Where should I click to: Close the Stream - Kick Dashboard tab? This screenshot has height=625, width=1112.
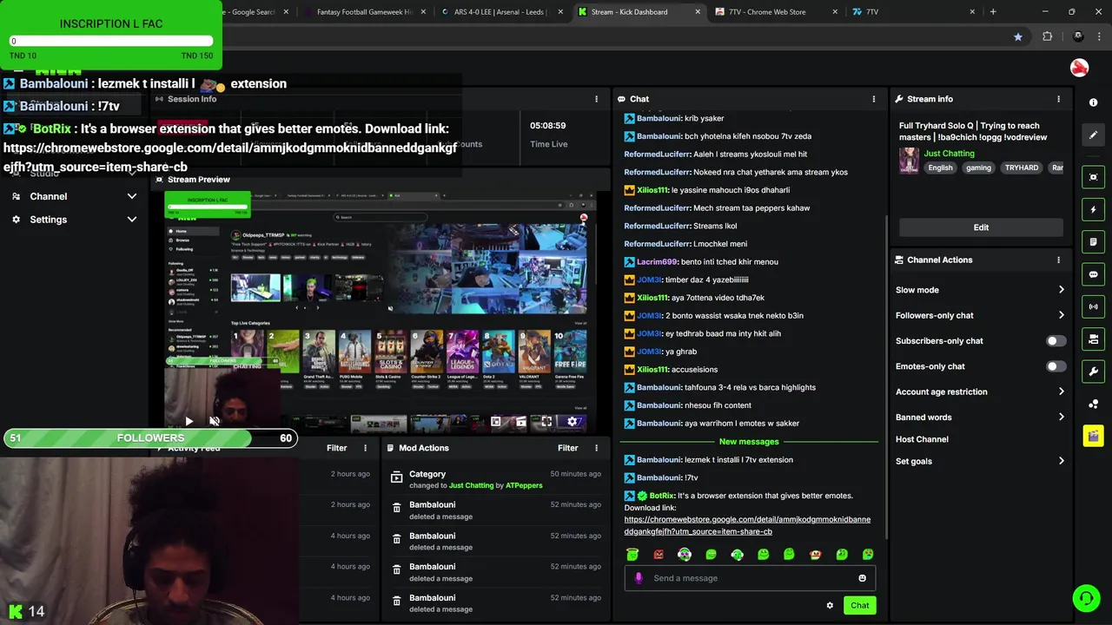[x=698, y=12]
